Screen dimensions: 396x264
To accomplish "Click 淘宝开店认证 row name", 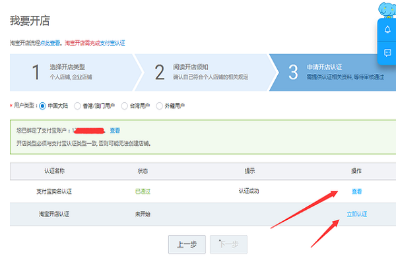I will (x=54, y=214).
